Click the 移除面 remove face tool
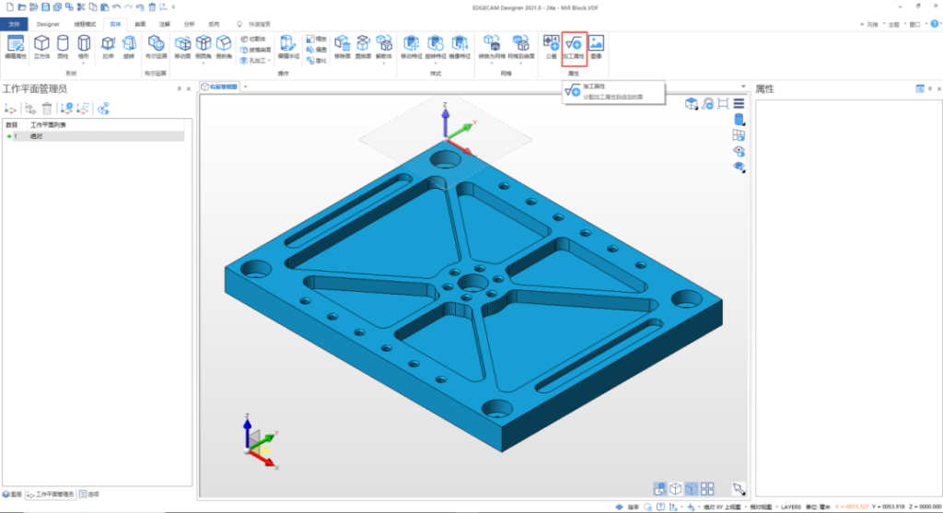The height and width of the screenshot is (513, 943). tap(342, 46)
